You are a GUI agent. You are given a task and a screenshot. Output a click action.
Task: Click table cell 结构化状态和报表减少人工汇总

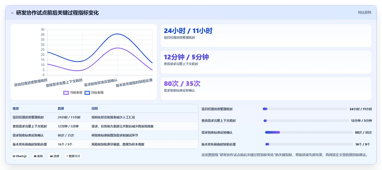pyautogui.click(x=113, y=117)
